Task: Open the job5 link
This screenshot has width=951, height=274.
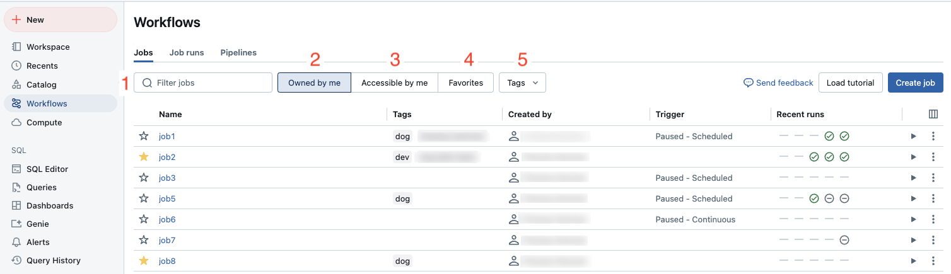Action: [167, 198]
